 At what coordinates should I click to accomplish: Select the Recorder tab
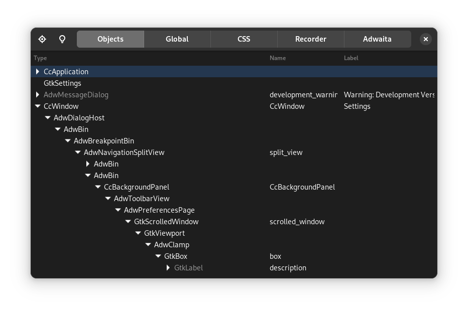click(x=310, y=39)
